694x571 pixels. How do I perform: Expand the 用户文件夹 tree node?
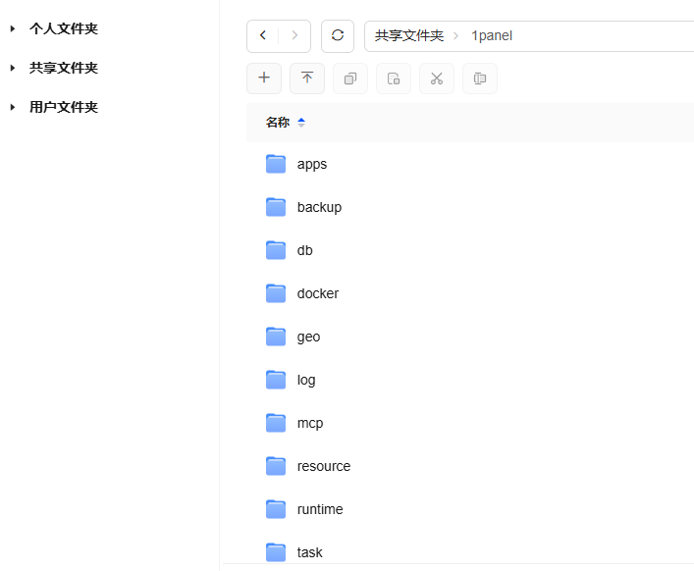(13, 107)
